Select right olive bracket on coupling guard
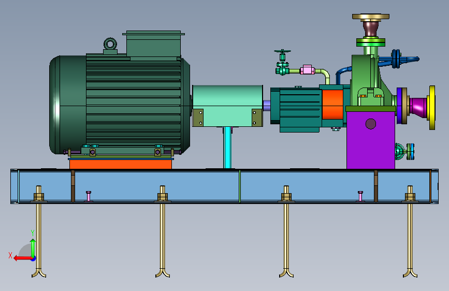The width and height of the screenshot is (449, 291). coord(257,118)
